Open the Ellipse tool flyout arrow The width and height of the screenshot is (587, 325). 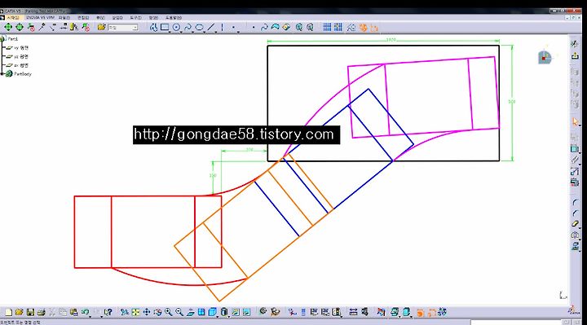coord(205,32)
